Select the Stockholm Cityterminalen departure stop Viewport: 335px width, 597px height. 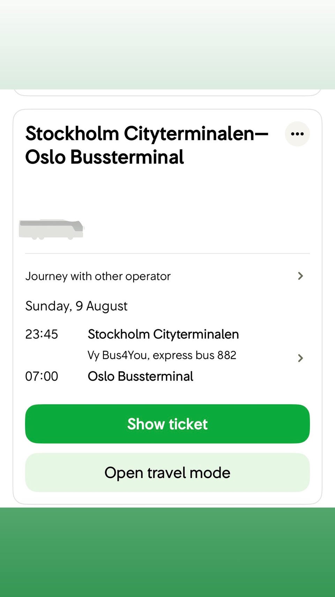tap(163, 334)
